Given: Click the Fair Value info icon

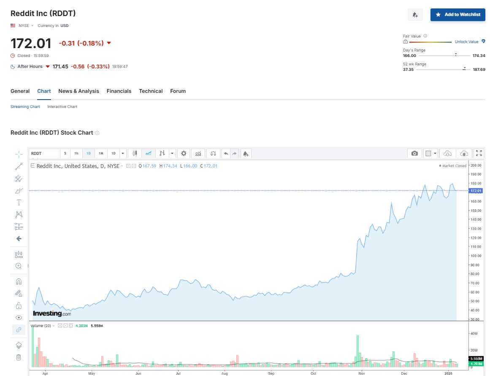Looking at the screenshot, I should click(425, 36).
